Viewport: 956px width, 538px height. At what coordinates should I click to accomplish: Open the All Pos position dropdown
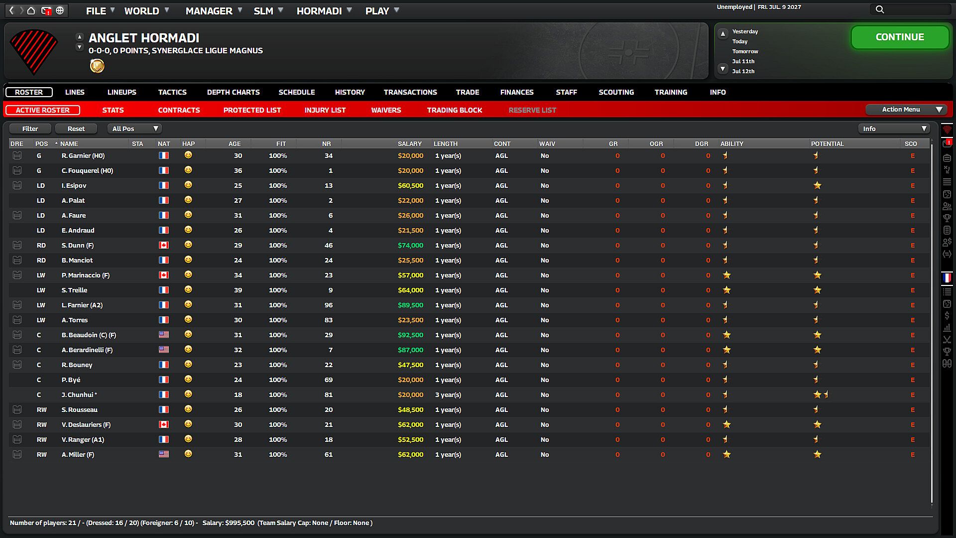(x=134, y=129)
